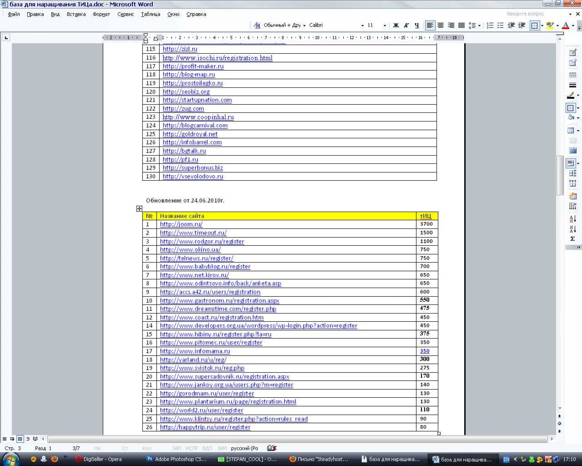Open the font size dropdown
Image resolution: width=582 pixels, height=466 pixels.
click(x=385, y=25)
